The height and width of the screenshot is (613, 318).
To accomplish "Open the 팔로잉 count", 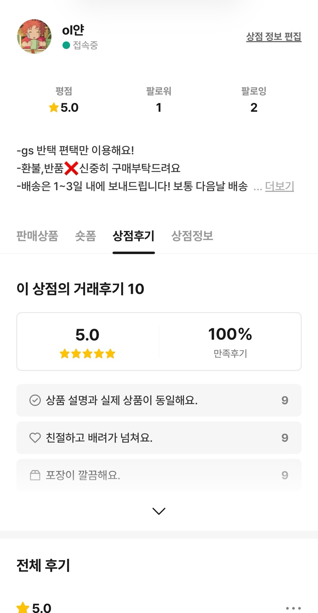I will click(x=254, y=107).
